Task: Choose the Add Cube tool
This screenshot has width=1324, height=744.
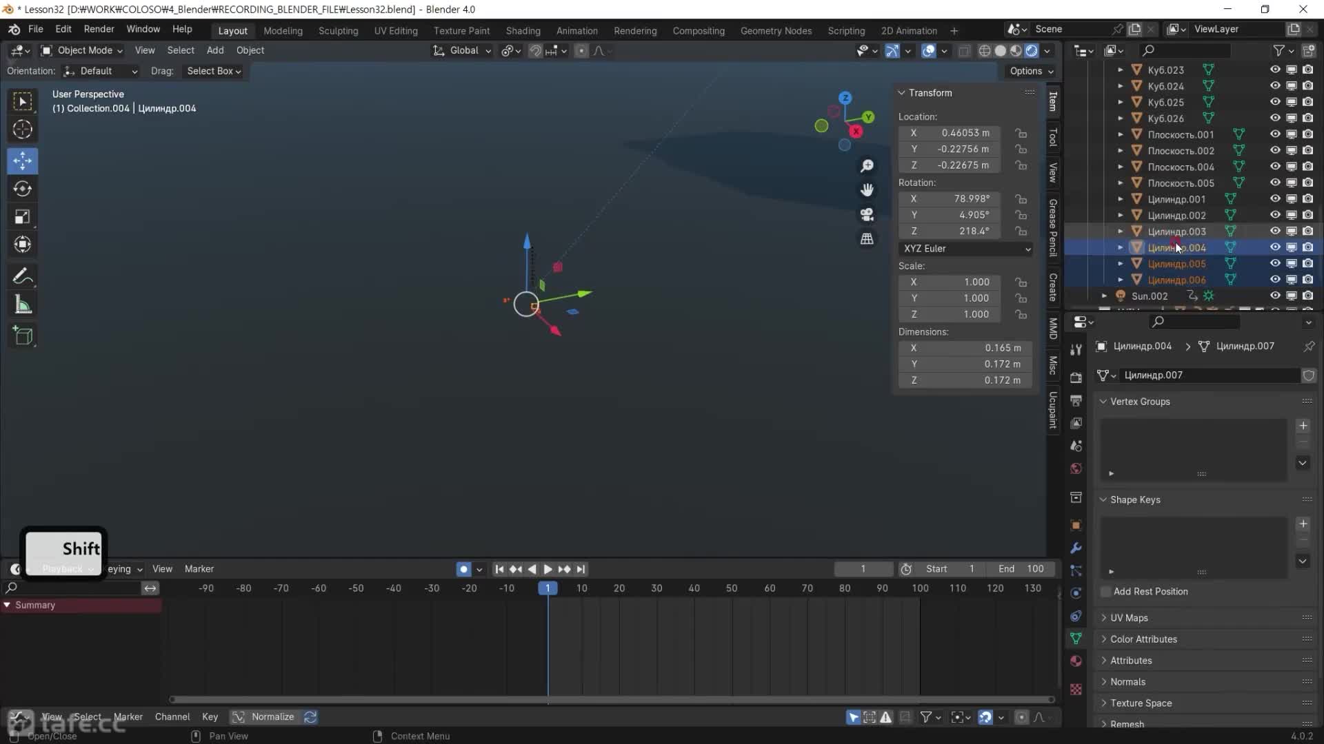Action: point(22,335)
